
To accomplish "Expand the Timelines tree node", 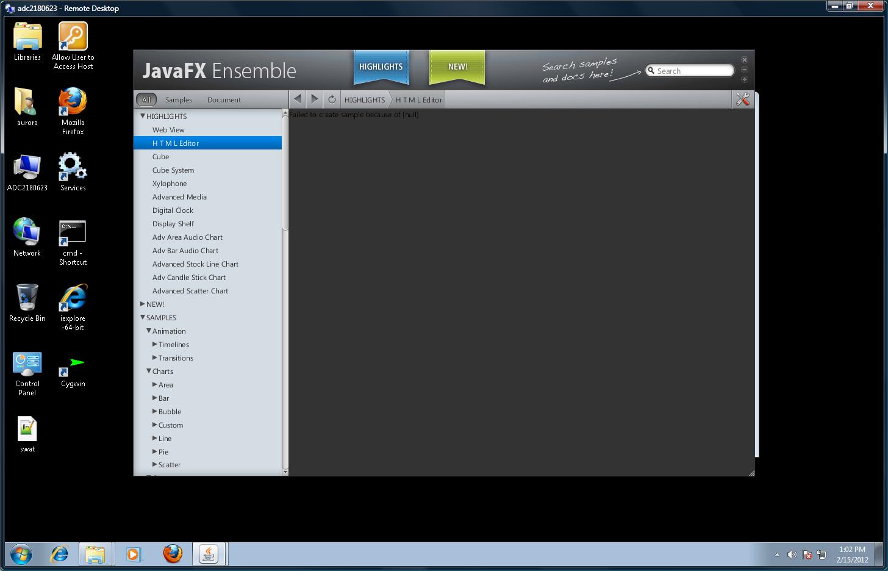I will coord(155,344).
